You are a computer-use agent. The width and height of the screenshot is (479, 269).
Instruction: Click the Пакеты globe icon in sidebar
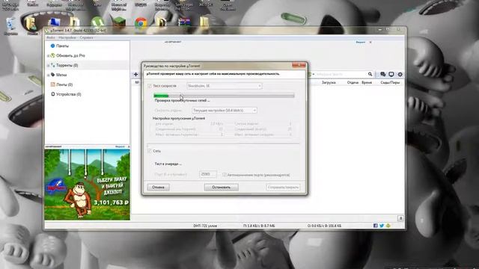pos(52,46)
